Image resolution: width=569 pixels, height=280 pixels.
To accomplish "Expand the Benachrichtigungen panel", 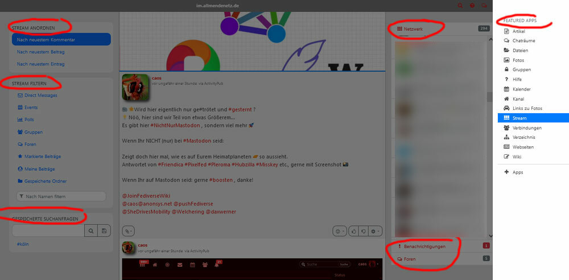I will coord(424,246).
